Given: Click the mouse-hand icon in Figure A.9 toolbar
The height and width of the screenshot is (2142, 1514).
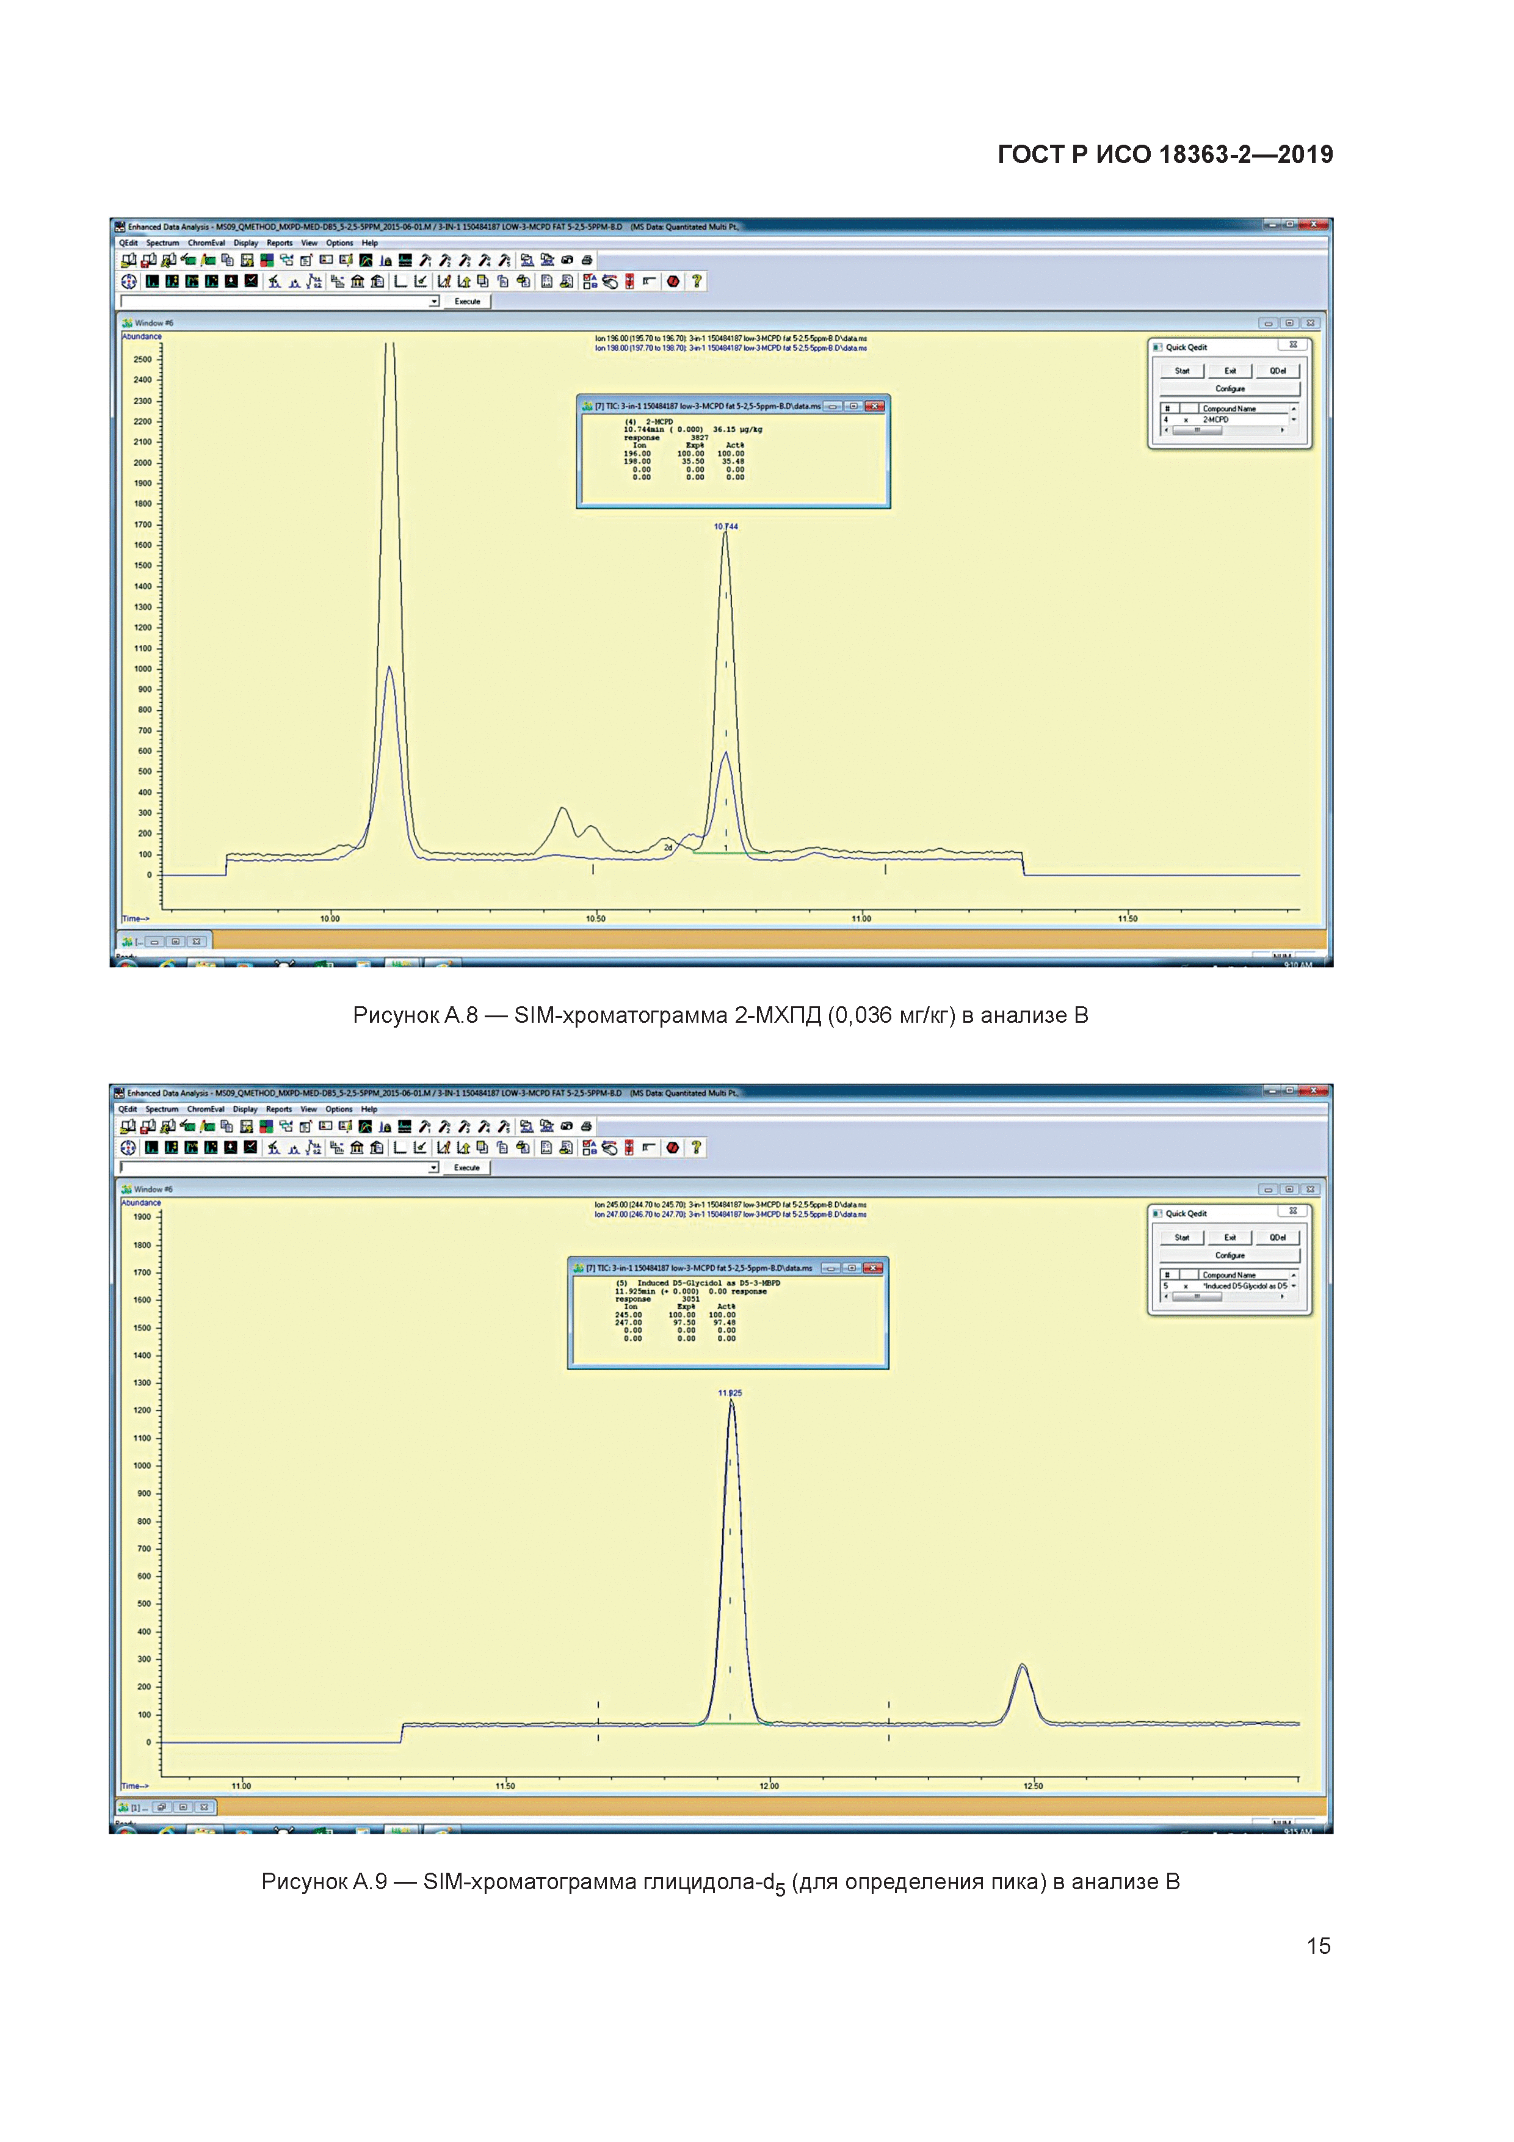Looking at the screenshot, I should coord(609,1149).
